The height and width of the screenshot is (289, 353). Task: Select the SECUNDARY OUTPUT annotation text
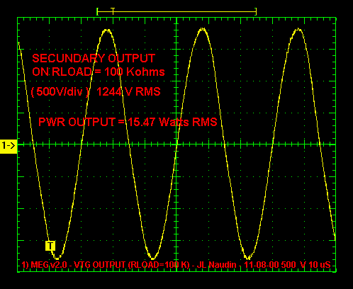pos(94,58)
